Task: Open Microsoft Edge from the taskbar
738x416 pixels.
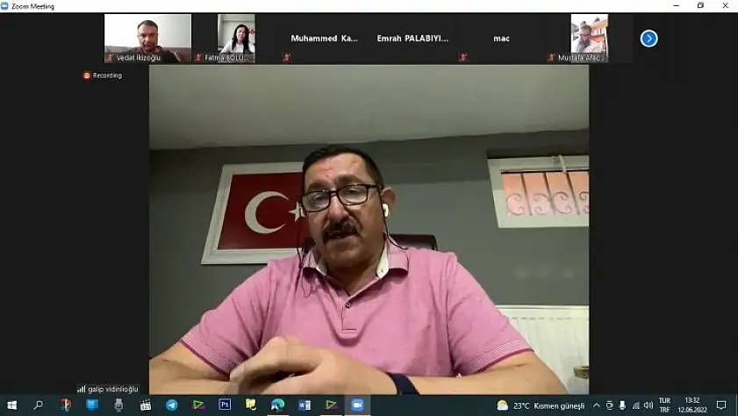Action: 277,405
